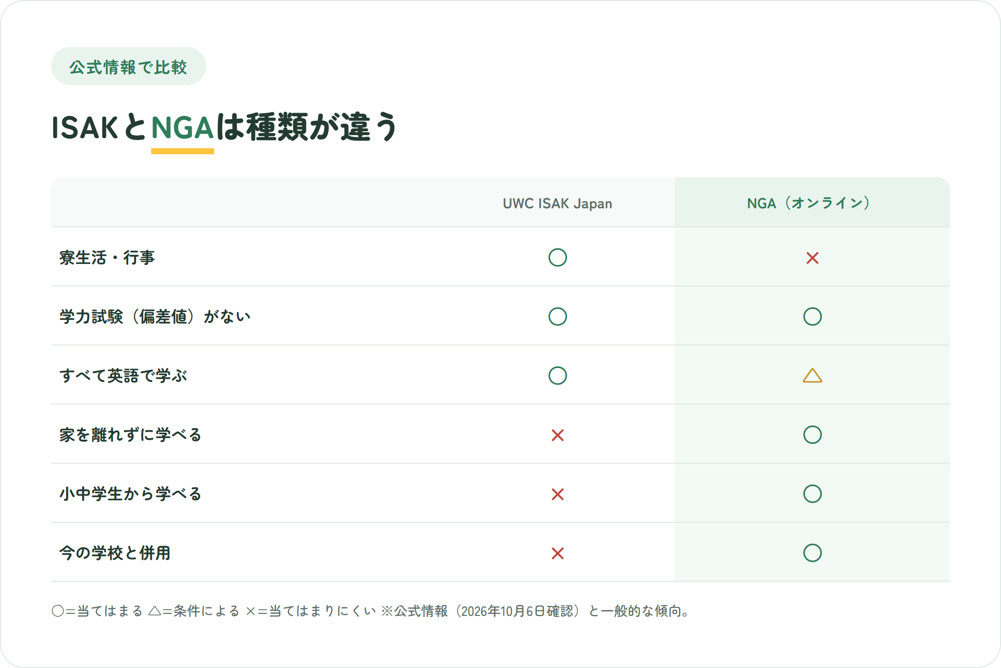This screenshot has width=1001, height=668.
Task: Click the ISAK cross for 今の学校と併用
Action: pos(558,553)
